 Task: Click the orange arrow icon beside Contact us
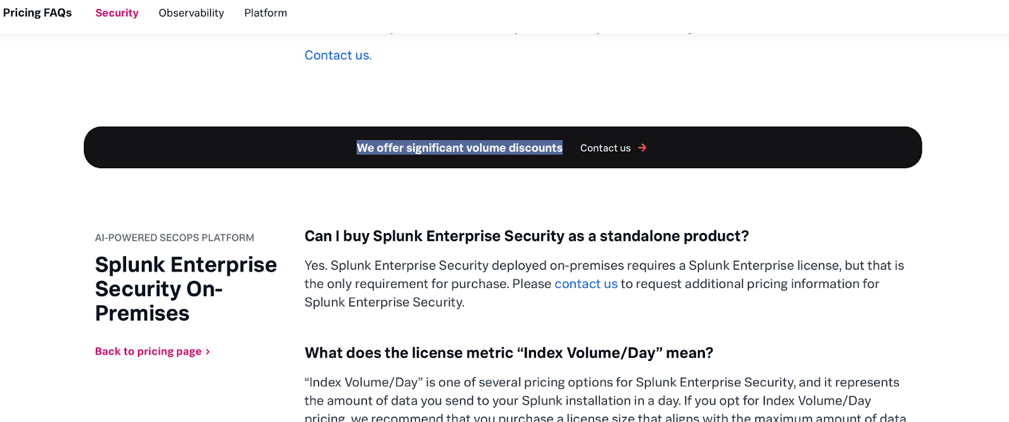point(642,147)
